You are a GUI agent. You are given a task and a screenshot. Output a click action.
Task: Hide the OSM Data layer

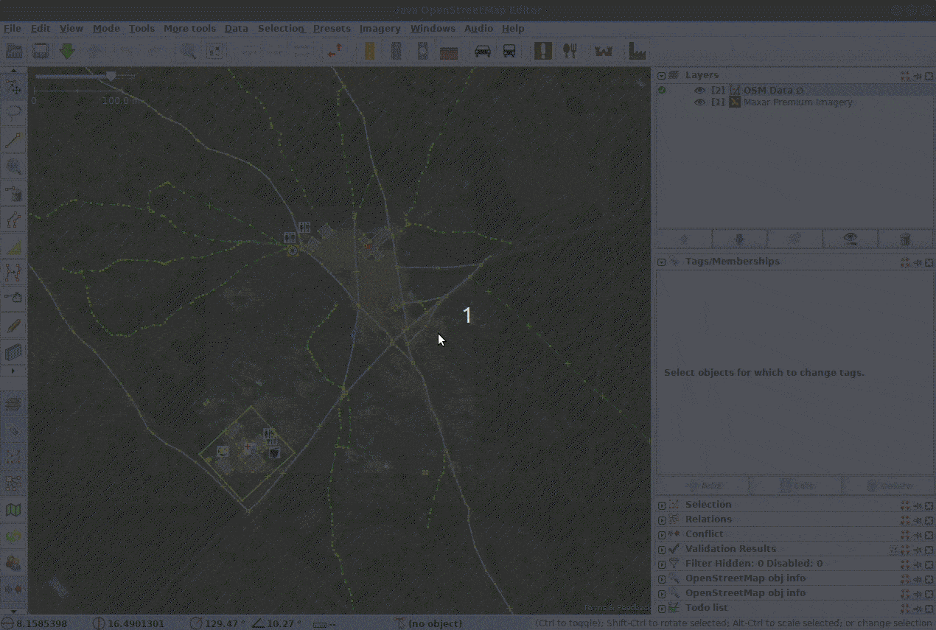(700, 91)
